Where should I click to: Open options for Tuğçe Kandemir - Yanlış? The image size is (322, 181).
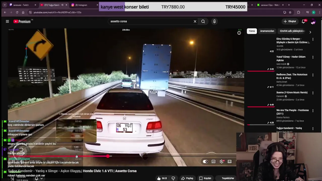pyautogui.click(x=313, y=129)
